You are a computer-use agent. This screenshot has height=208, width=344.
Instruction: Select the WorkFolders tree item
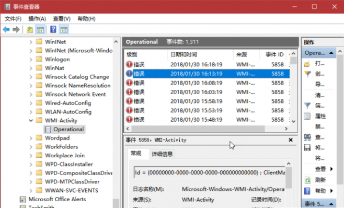pos(62,146)
